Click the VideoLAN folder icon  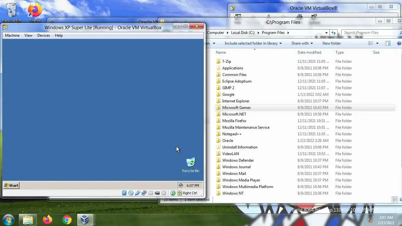tap(219, 154)
